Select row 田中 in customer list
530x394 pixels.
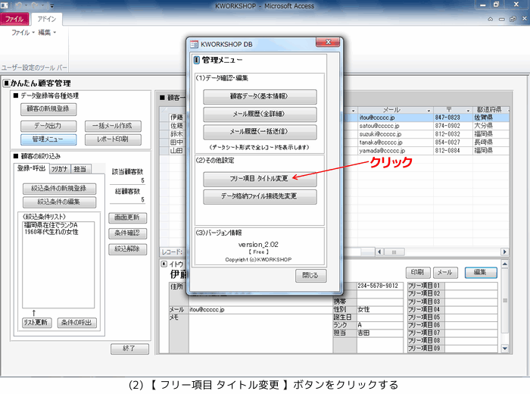coord(176,142)
